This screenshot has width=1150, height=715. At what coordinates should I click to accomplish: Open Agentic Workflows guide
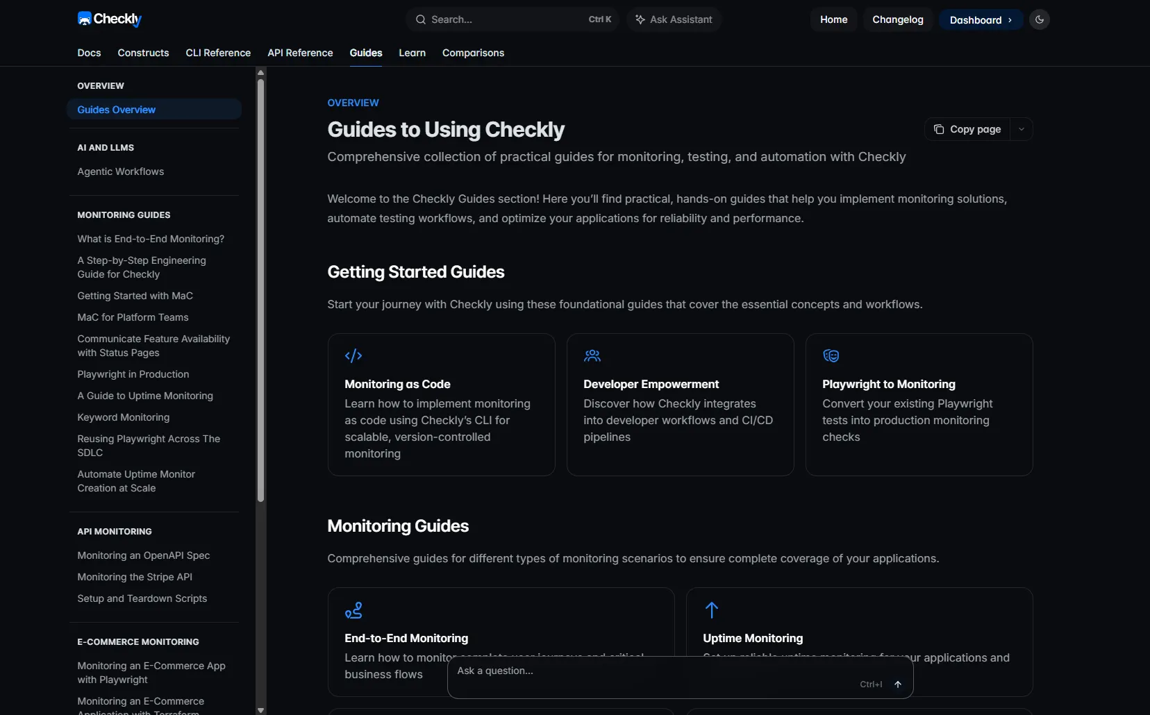(x=121, y=171)
